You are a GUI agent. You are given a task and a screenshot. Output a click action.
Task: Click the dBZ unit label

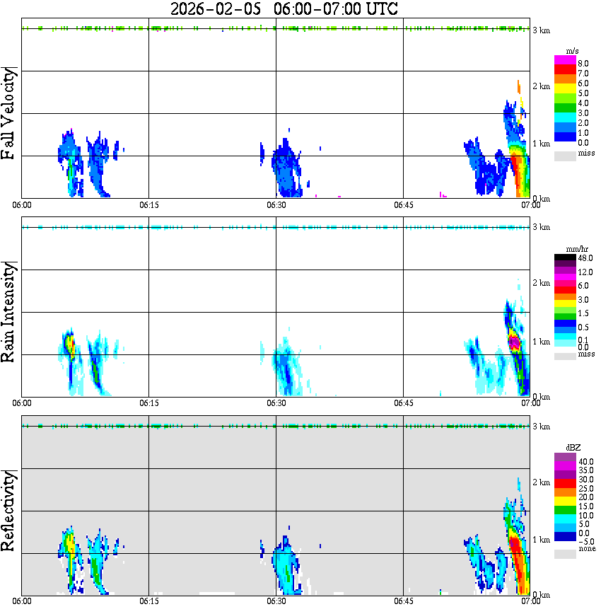(573, 448)
